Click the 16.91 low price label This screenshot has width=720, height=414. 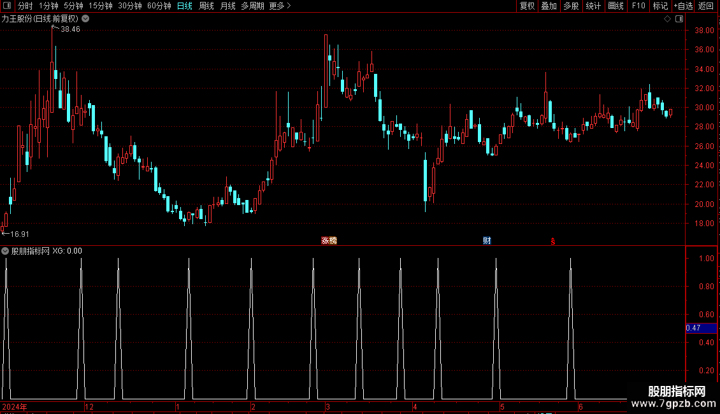[19, 234]
